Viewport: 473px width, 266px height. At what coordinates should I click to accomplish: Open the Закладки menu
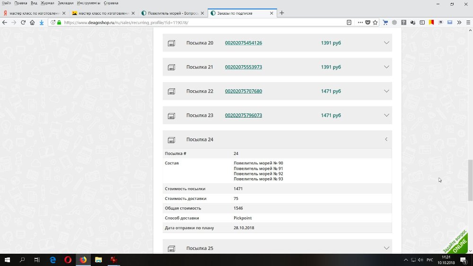click(x=65, y=3)
